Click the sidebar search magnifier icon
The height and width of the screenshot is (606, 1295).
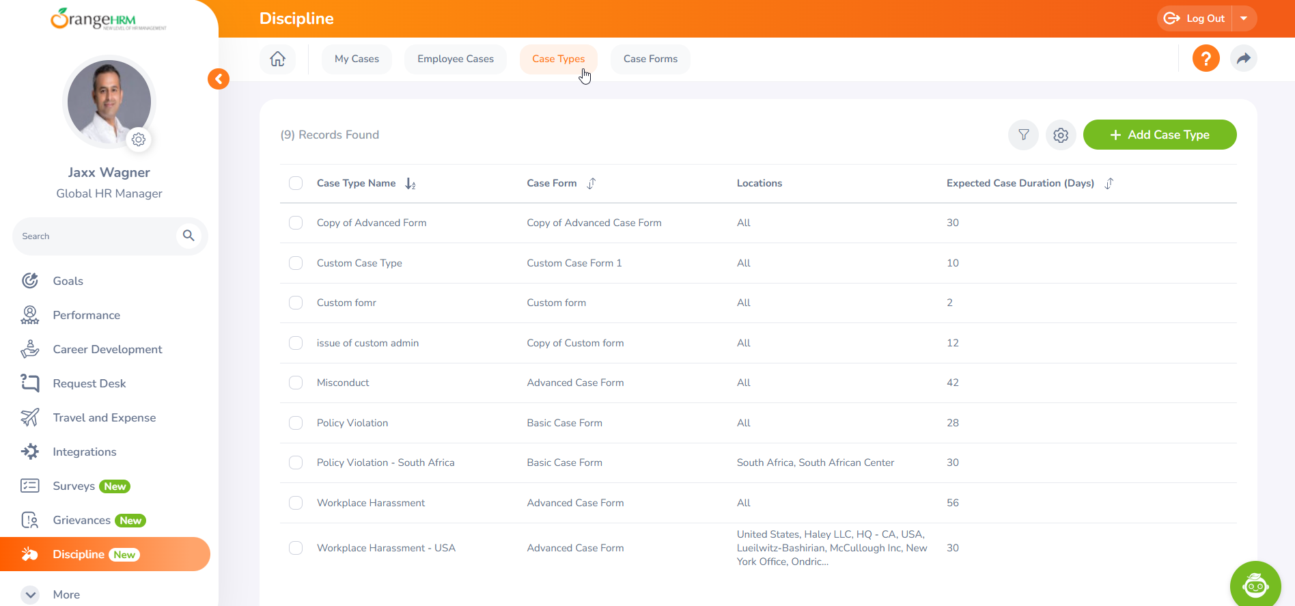[x=189, y=236]
